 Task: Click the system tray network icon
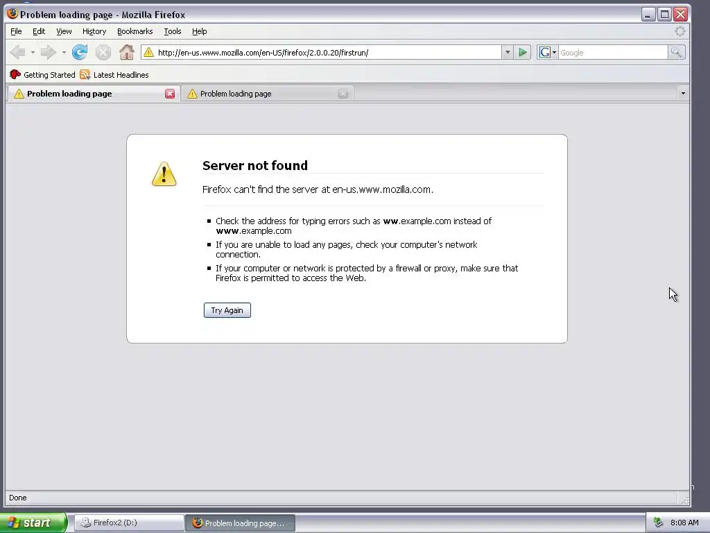(x=659, y=523)
